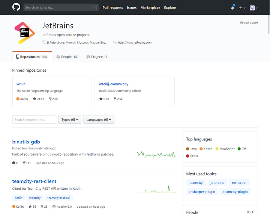Click the fork icon on kotlin pinned card

pos(50,99)
